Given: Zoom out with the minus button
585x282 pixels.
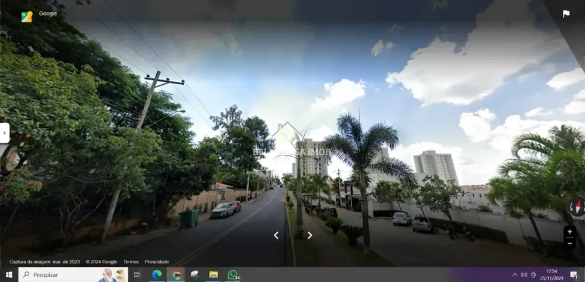Looking at the screenshot, I should click(570, 243).
